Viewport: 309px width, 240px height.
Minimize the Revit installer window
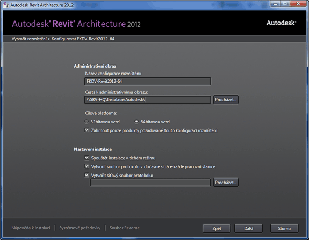[275, 4]
